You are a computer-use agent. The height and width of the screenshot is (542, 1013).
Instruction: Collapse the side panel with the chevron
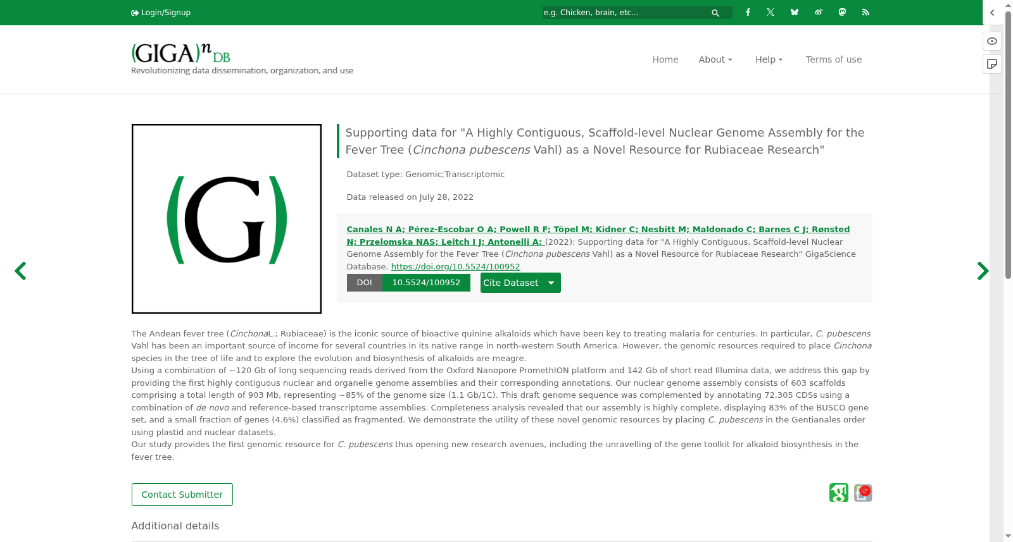[992, 13]
